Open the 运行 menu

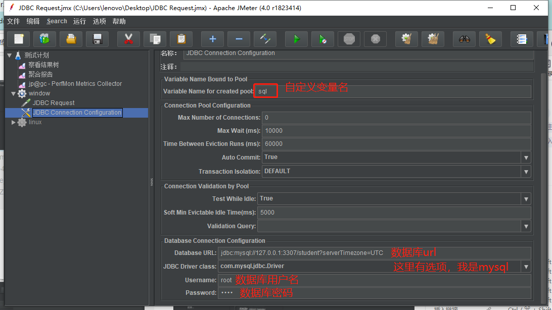point(79,21)
